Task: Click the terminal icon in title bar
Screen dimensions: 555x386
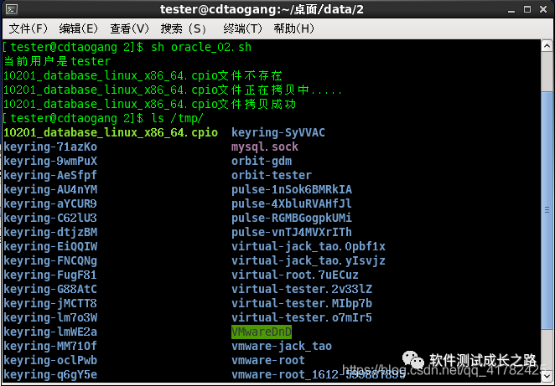Action: 12,9
